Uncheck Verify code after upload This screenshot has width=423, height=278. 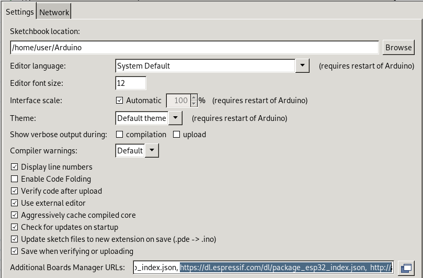point(14,191)
